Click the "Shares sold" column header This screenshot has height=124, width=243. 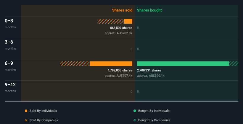(x=122, y=10)
